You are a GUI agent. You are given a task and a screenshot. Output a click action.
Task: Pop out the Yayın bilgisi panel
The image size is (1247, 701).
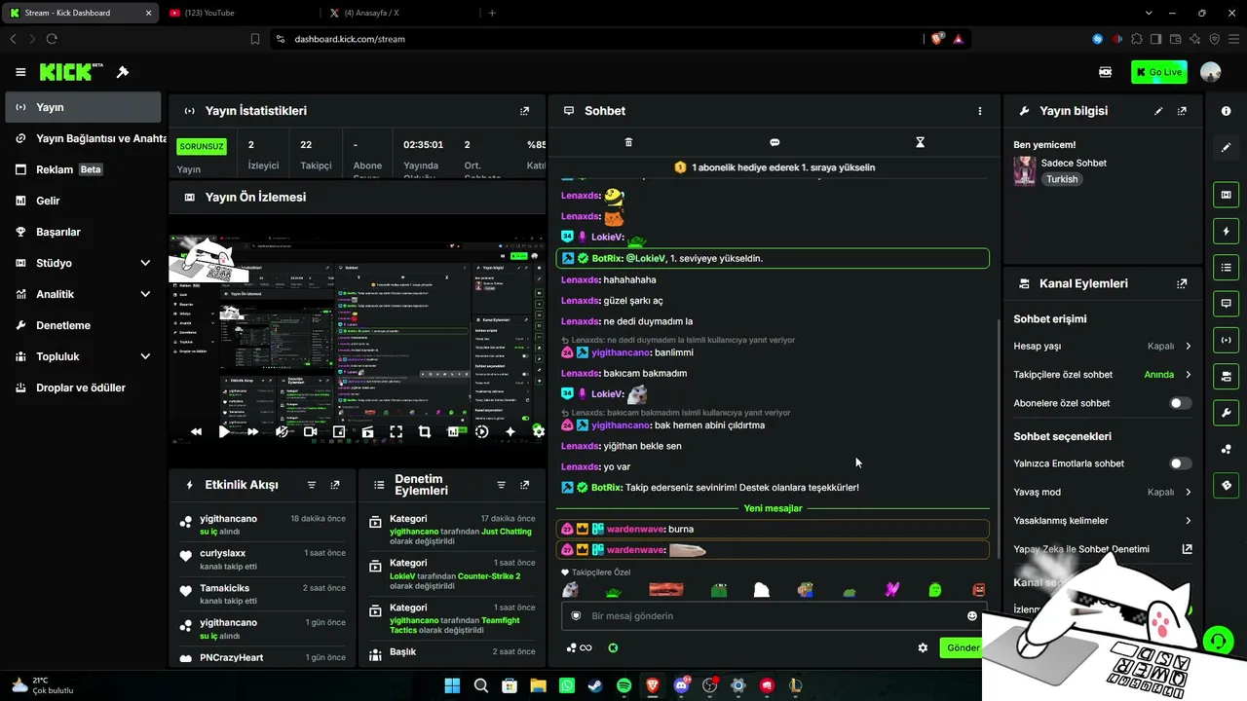[x=1182, y=111]
